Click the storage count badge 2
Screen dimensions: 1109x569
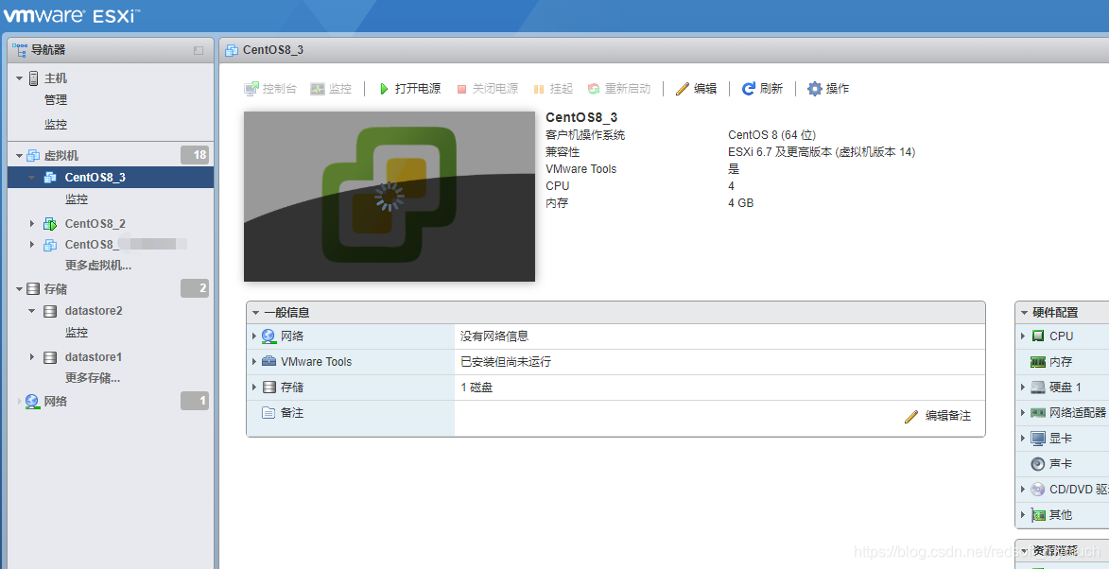pyautogui.click(x=195, y=288)
